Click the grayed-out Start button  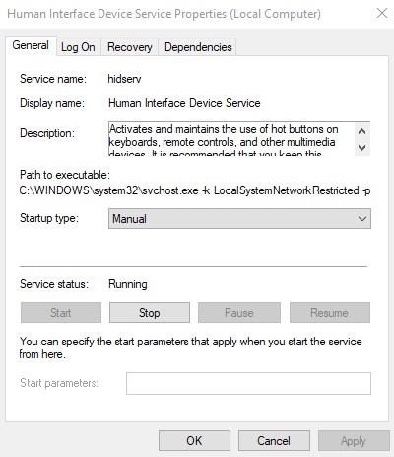(x=61, y=312)
